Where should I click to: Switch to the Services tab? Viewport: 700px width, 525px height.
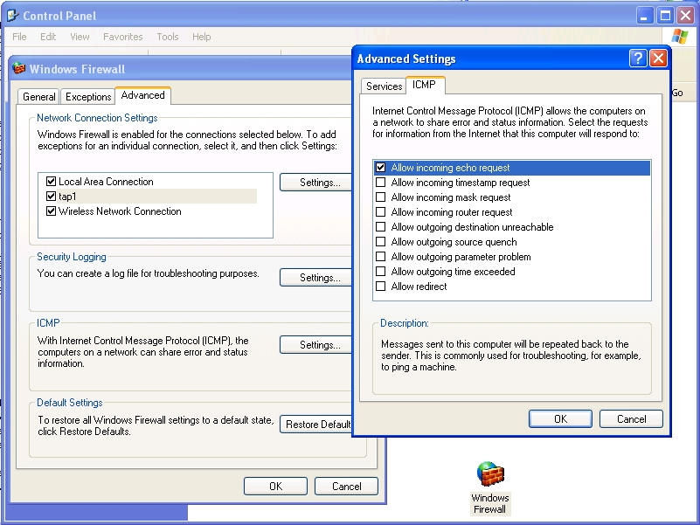(384, 86)
